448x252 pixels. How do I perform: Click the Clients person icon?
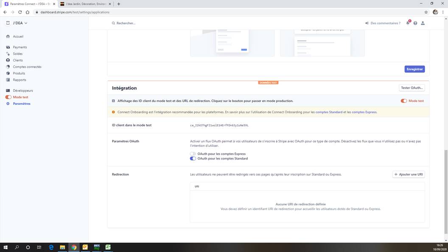click(8, 60)
